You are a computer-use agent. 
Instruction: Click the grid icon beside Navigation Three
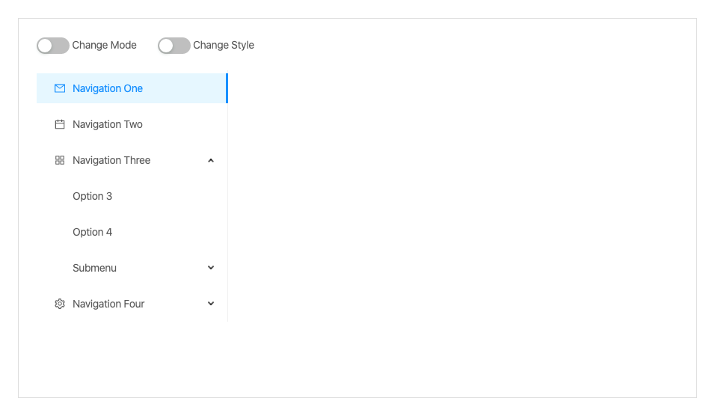coord(60,160)
